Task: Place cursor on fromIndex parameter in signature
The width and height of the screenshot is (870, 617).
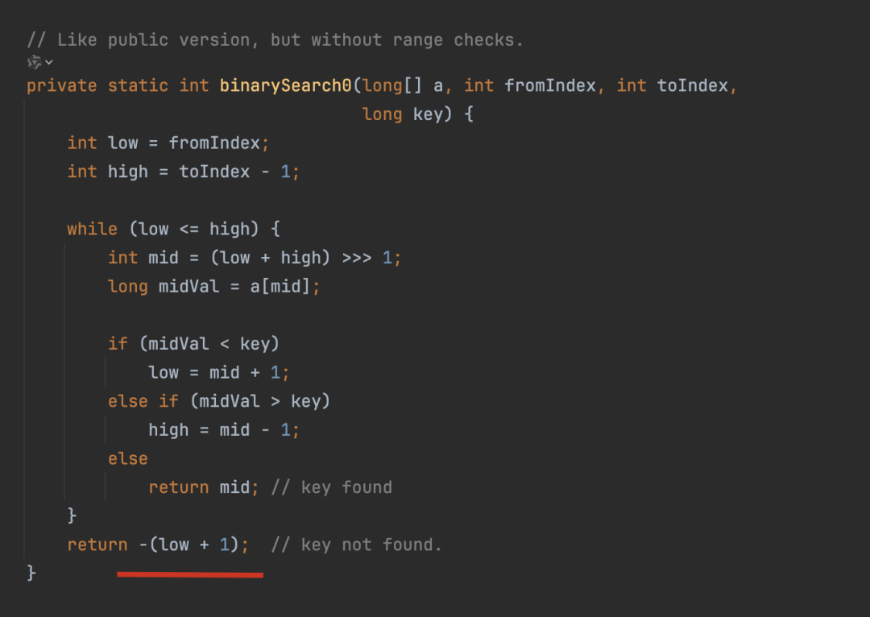Action: point(549,85)
